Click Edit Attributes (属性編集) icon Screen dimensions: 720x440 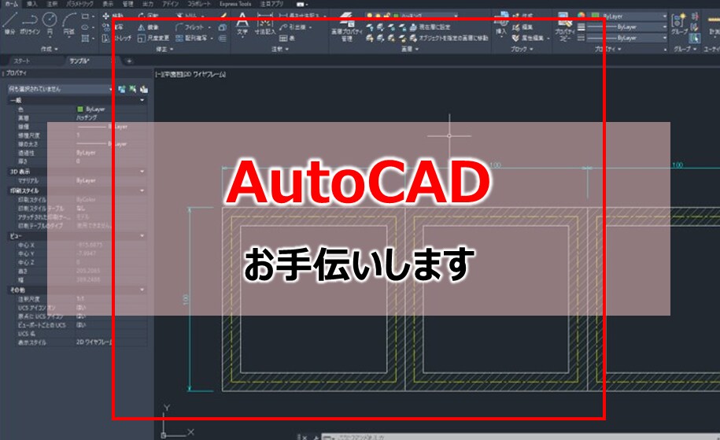pyautogui.click(x=527, y=38)
